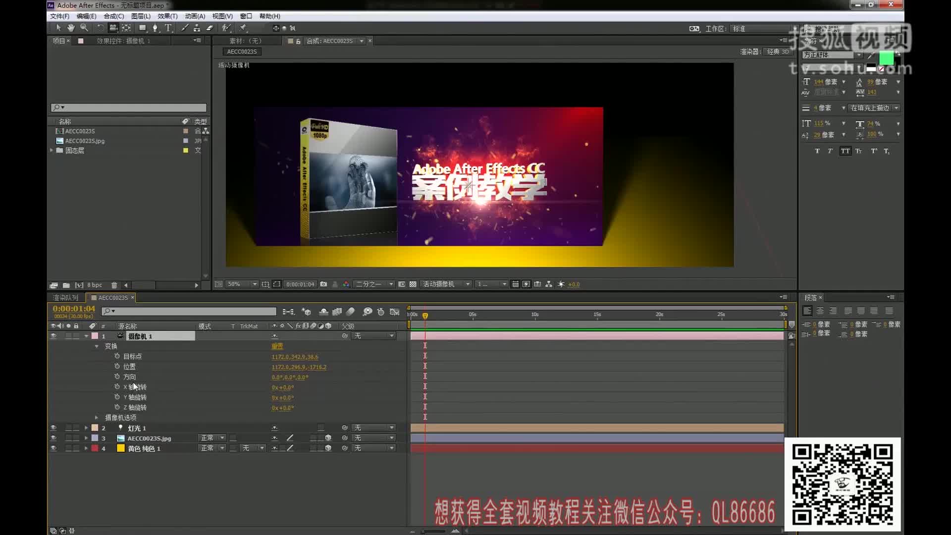Click the AECC0023S breadcrumb button in viewer
Screen dimensions: 951x535
pyautogui.click(x=242, y=52)
